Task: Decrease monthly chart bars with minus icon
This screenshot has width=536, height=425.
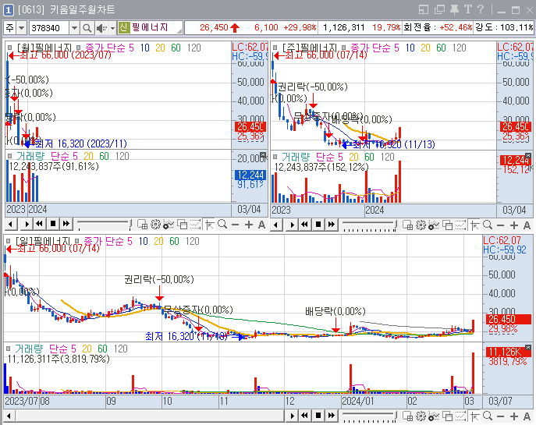Action: [235, 225]
